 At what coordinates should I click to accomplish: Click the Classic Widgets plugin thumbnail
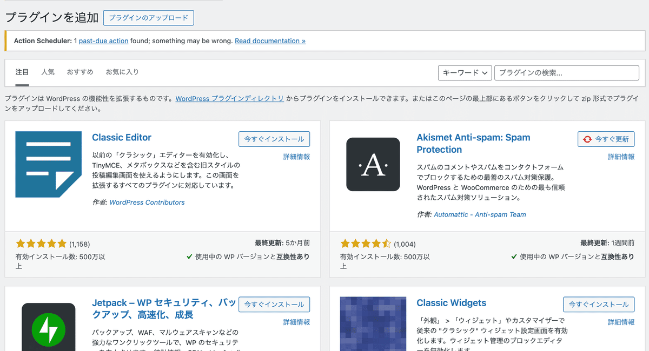[x=373, y=324]
